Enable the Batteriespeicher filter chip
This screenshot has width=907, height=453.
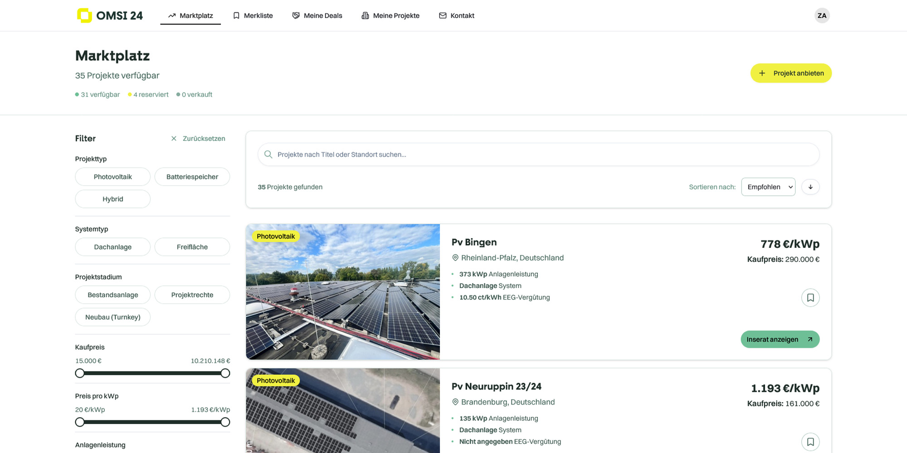click(192, 177)
